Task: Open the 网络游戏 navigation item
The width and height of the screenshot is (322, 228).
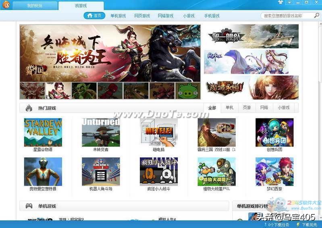Action: click(166, 16)
